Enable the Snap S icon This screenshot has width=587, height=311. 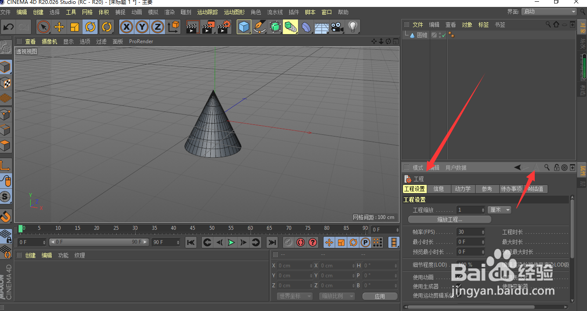(6, 197)
